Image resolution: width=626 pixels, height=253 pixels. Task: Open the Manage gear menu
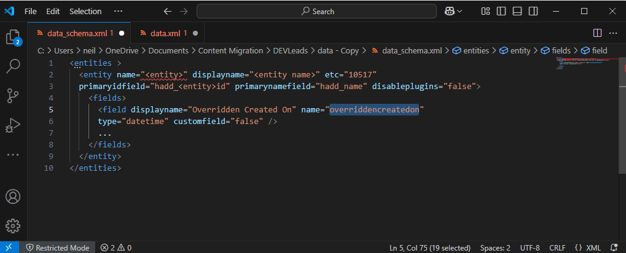click(13, 225)
